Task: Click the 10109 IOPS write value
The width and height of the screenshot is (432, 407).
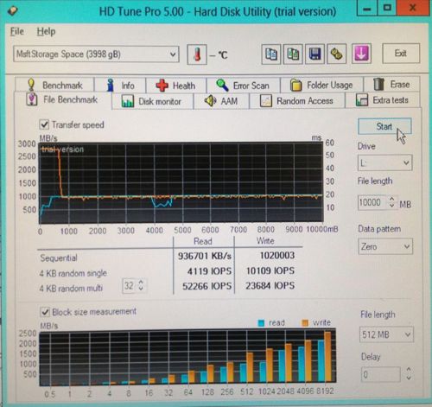Action: point(270,270)
